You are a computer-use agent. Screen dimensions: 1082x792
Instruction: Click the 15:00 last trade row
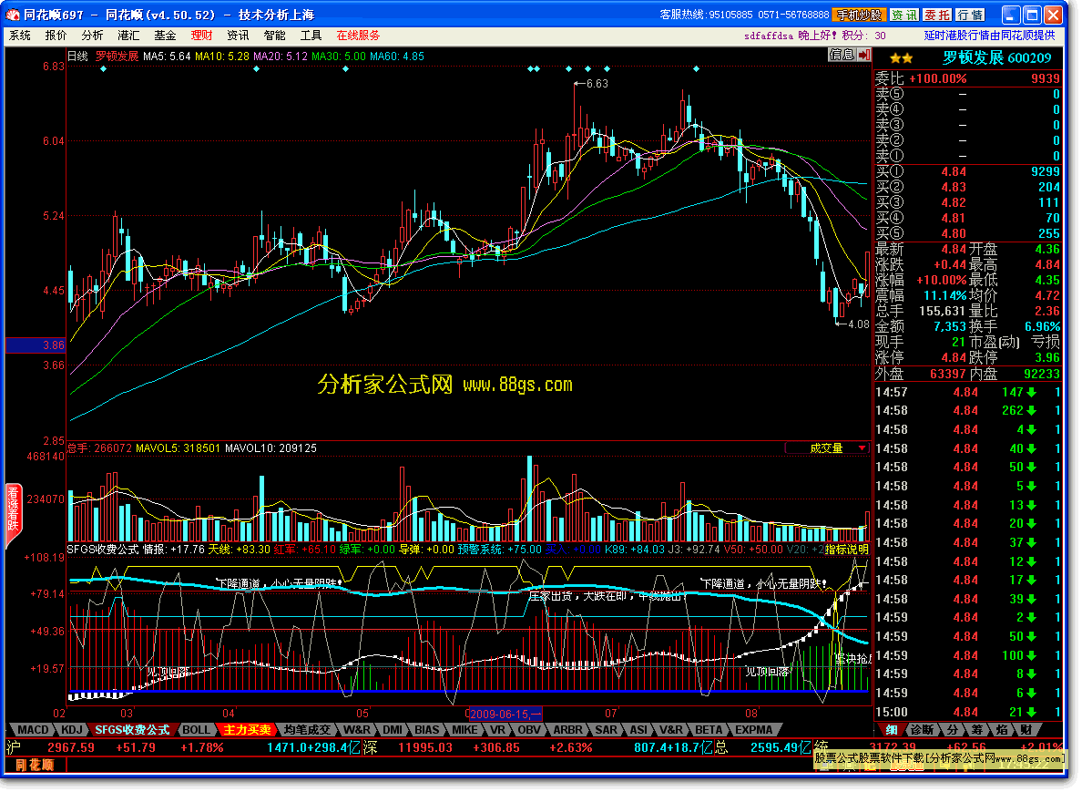[967, 713]
